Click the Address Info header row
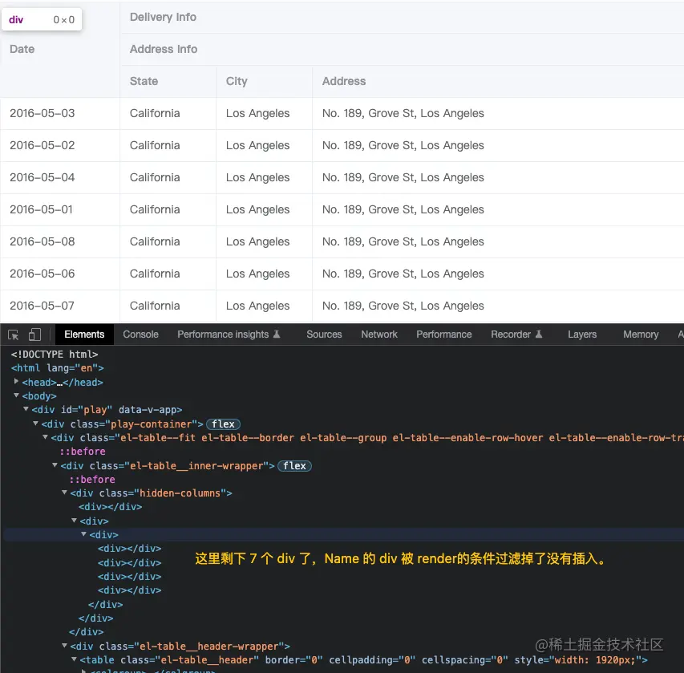The height and width of the screenshot is (673, 684). 164,49
